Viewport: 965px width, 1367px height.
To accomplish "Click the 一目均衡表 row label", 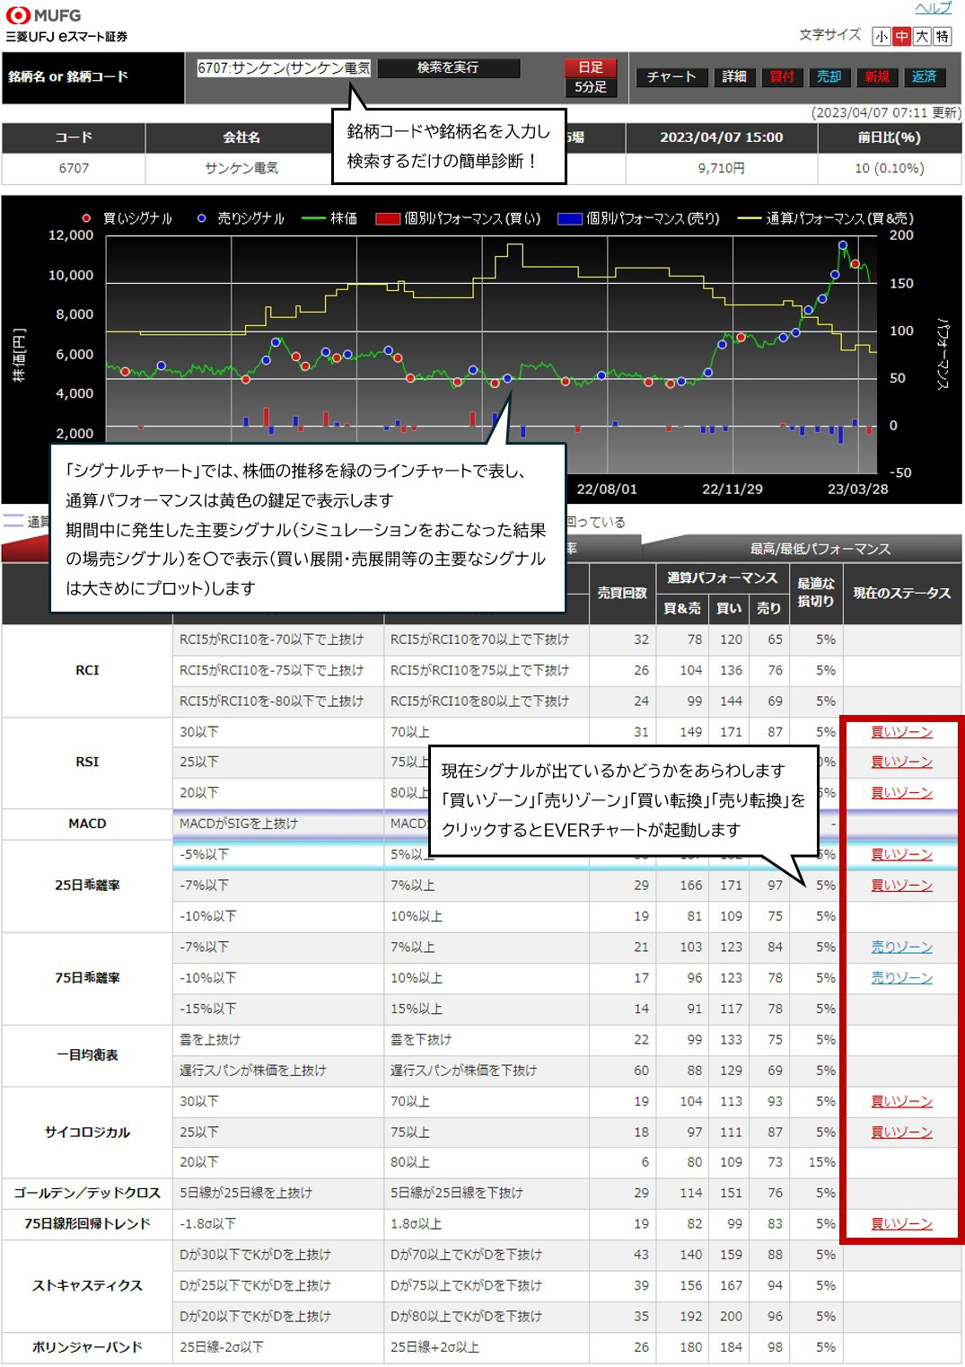I will point(87,1054).
